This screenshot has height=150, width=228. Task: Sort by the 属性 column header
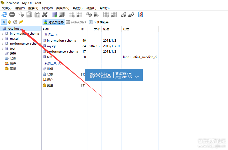[140, 29]
